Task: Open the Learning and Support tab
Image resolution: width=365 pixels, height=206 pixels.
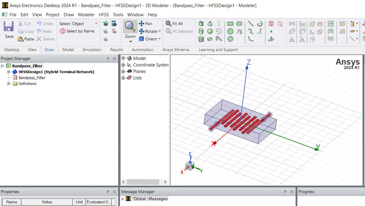Action: click(x=218, y=50)
